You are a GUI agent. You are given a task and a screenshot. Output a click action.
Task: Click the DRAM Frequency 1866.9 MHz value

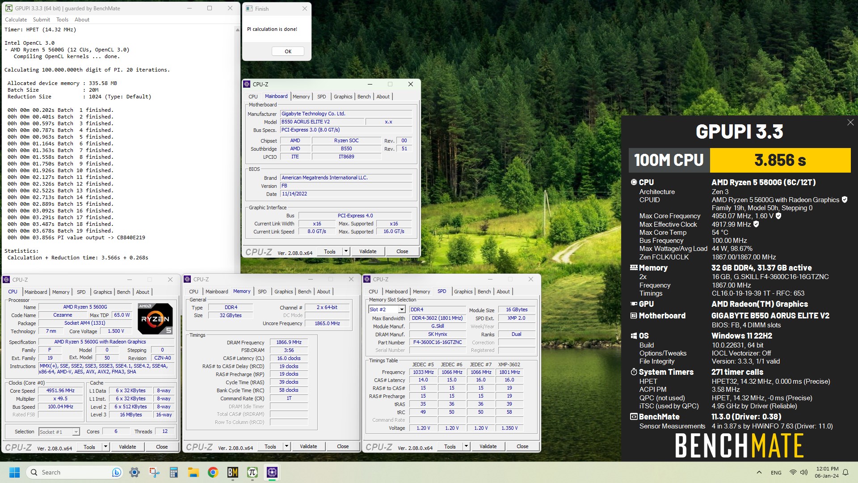pyautogui.click(x=289, y=342)
